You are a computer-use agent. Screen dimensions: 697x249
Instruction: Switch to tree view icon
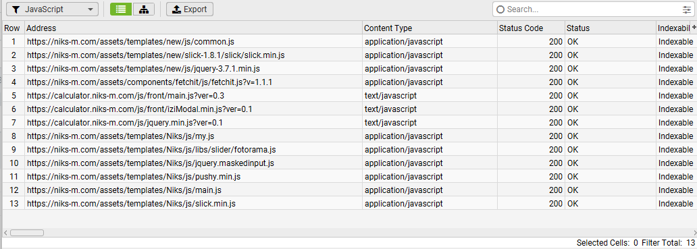pyautogui.click(x=144, y=9)
